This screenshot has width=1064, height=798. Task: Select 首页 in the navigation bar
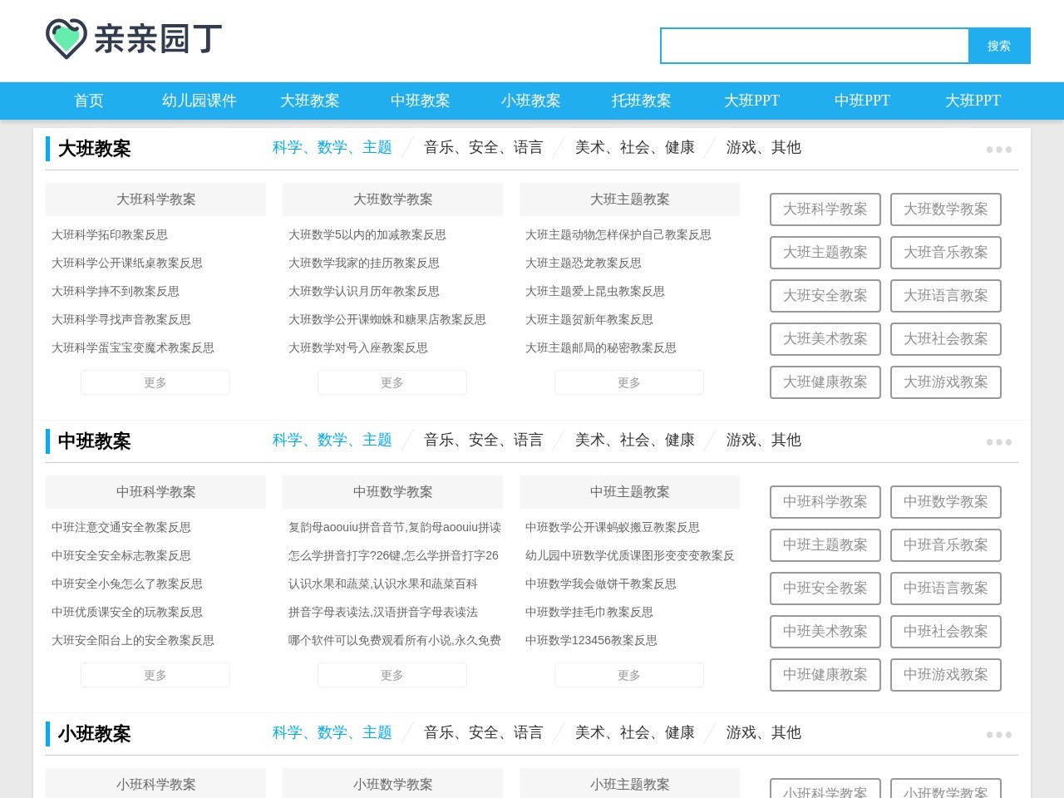[x=88, y=101]
